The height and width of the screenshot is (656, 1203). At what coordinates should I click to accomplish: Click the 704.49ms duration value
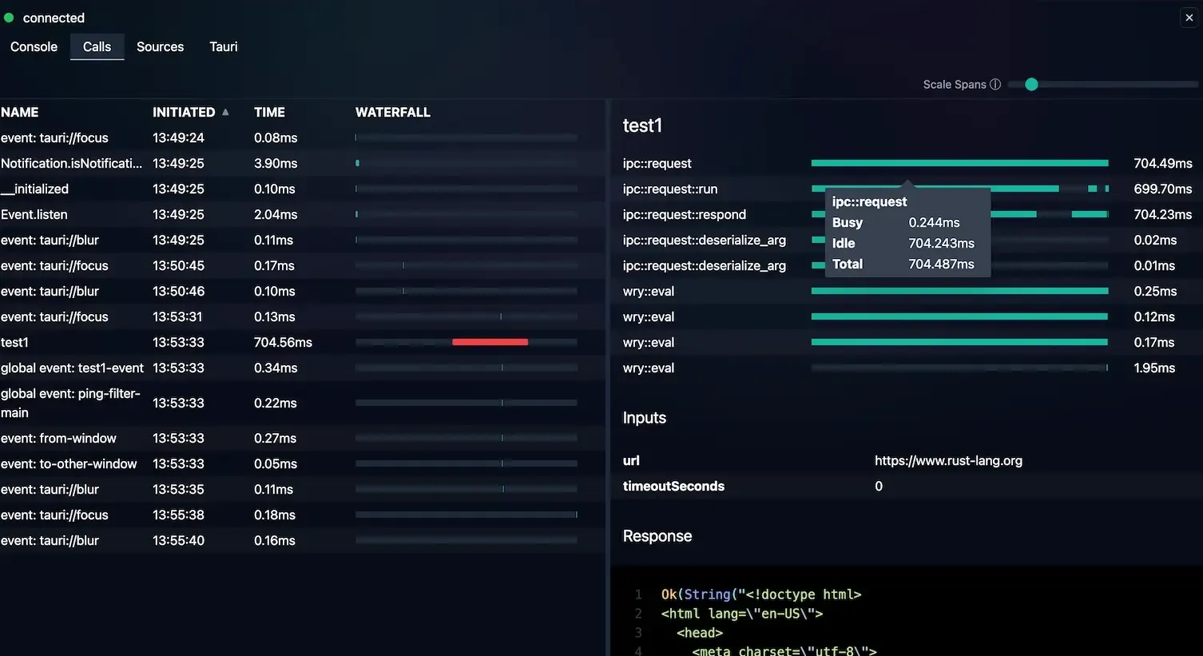click(1162, 163)
